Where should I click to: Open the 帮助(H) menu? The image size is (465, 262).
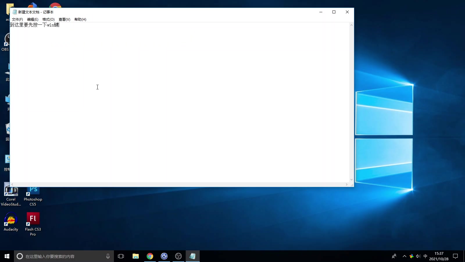80,20
